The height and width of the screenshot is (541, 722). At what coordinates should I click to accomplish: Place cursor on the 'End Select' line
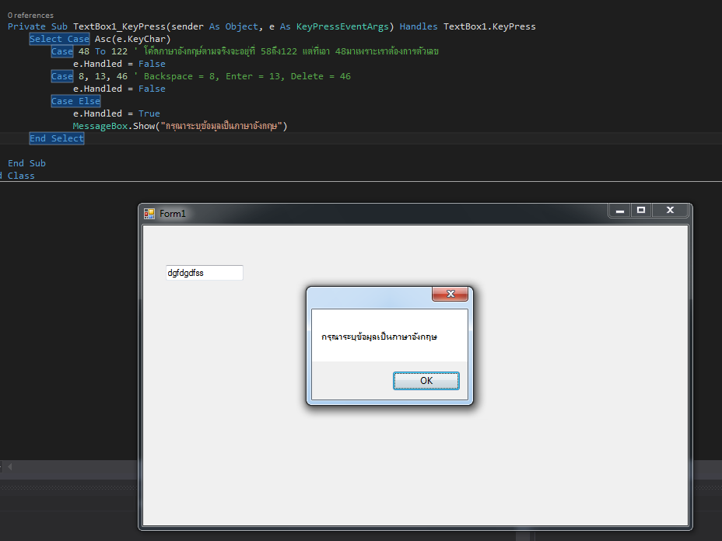click(56, 138)
